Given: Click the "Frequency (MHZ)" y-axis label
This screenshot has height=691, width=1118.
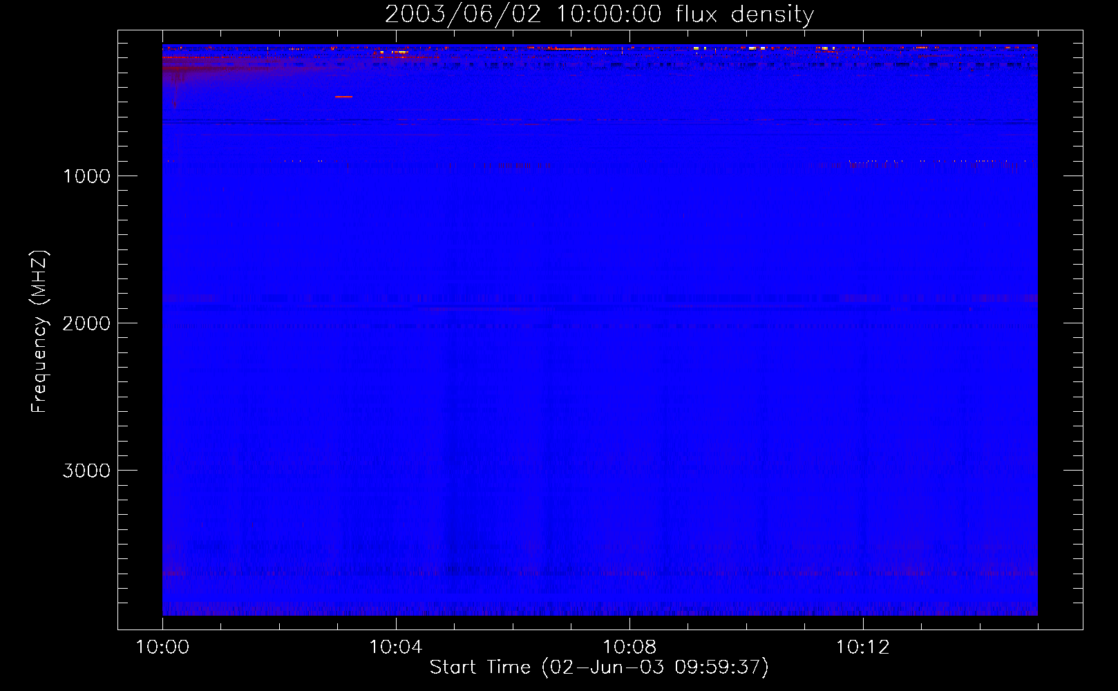Looking at the screenshot, I should point(39,332).
